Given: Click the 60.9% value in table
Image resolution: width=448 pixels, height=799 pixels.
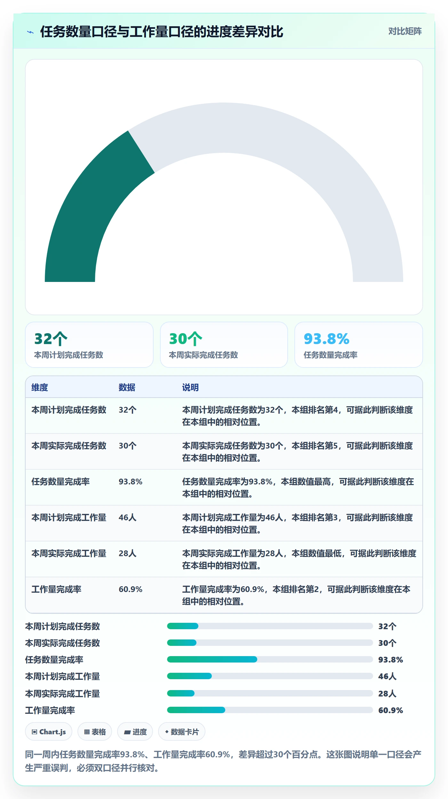Looking at the screenshot, I should tap(131, 589).
